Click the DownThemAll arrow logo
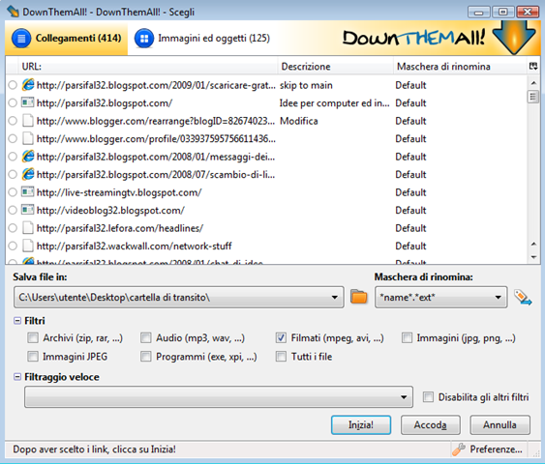Viewport: 545px width, 464px height. click(514, 38)
